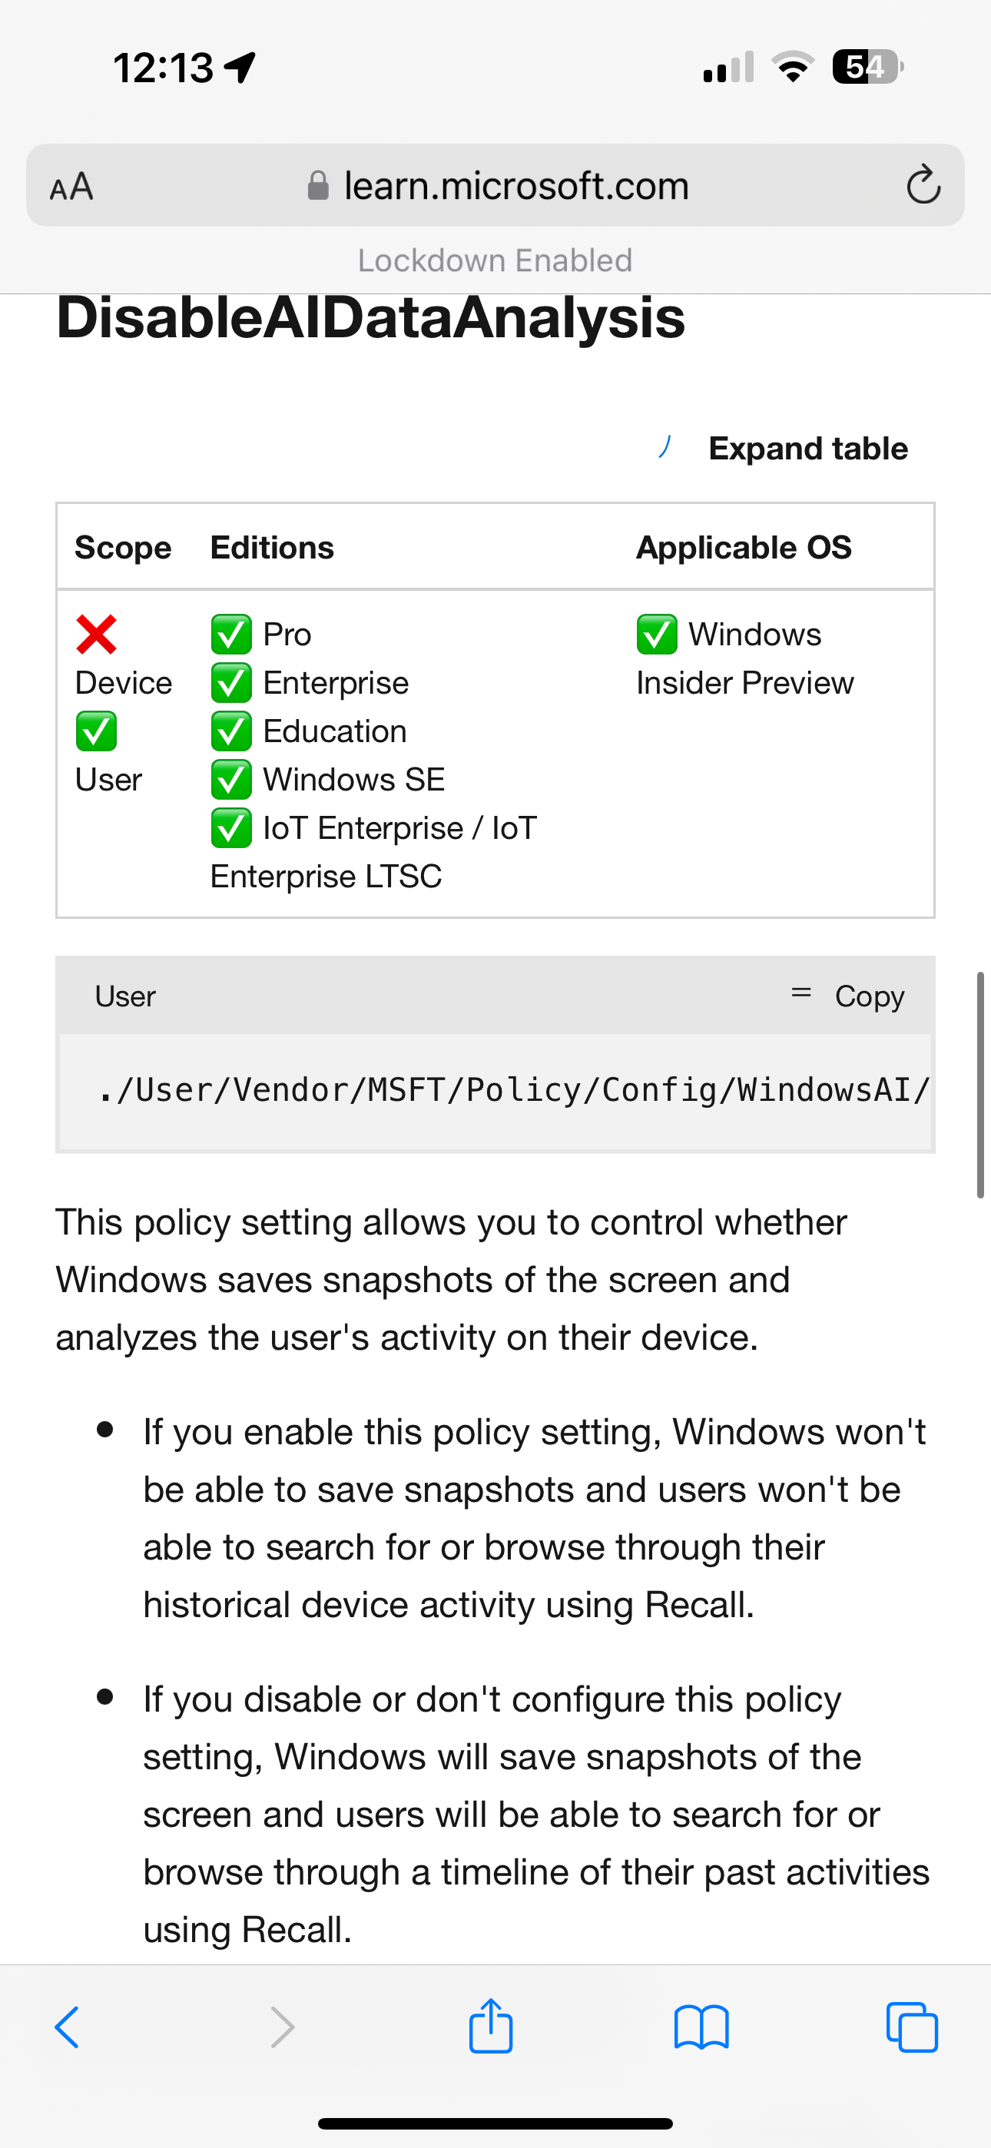The height and width of the screenshot is (2148, 991).
Task: Tap the Applicable OS column header
Action: (x=744, y=548)
